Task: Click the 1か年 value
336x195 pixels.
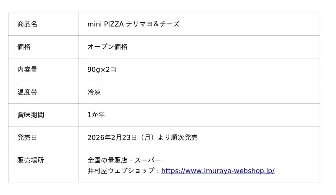Action: 96,115
